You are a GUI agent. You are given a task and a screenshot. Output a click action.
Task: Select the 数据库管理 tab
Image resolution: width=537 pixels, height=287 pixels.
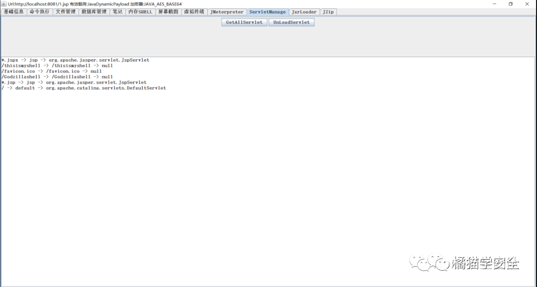coord(94,11)
